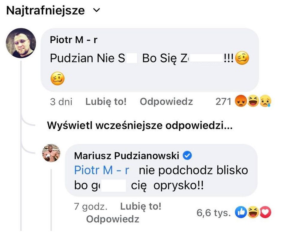Click the blue verified badge next to Mariusz Pudzianowski
283x236 pixels.
tap(188, 155)
